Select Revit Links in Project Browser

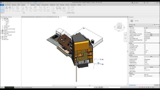coord(6,39)
